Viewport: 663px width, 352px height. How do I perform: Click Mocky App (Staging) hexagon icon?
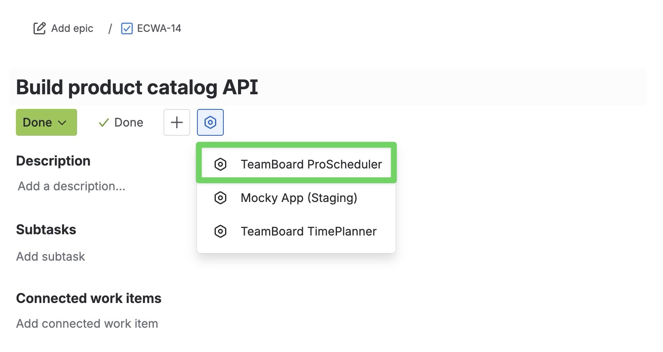tap(220, 198)
